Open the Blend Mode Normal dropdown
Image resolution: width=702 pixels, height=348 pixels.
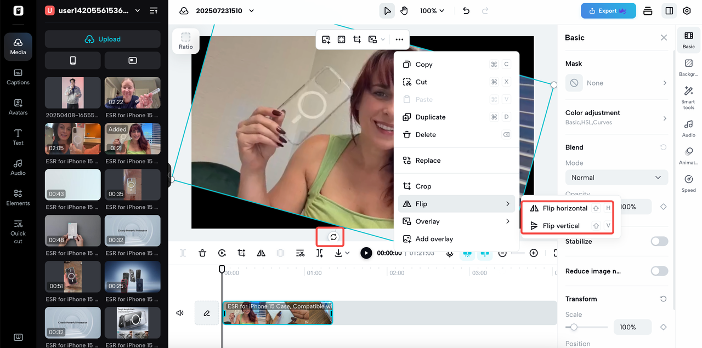click(x=616, y=178)
